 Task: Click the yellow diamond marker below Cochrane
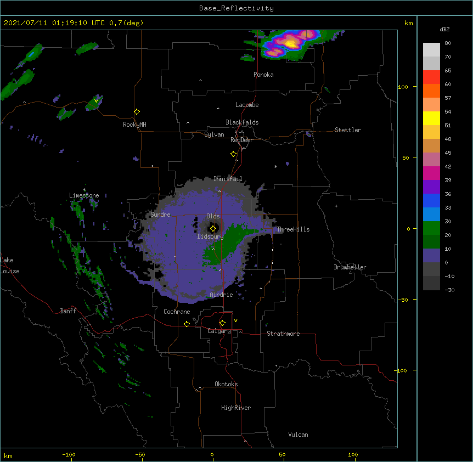[x=187, y=324]
